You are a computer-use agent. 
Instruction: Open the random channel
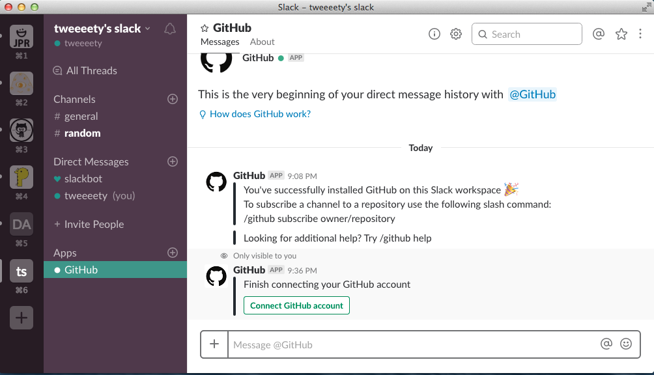pyautogui.click(x=83, y=133)
